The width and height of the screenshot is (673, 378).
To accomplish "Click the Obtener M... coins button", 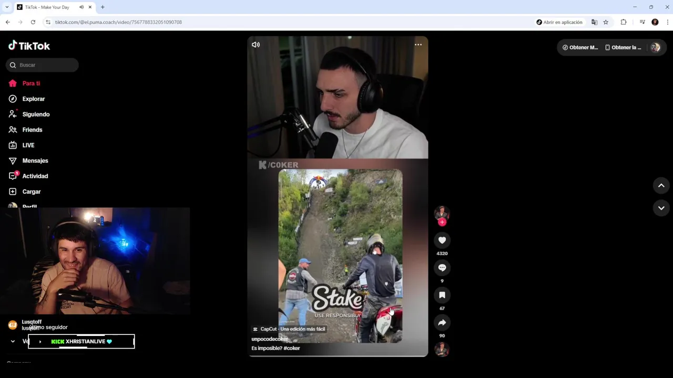I will pos(580,47).
